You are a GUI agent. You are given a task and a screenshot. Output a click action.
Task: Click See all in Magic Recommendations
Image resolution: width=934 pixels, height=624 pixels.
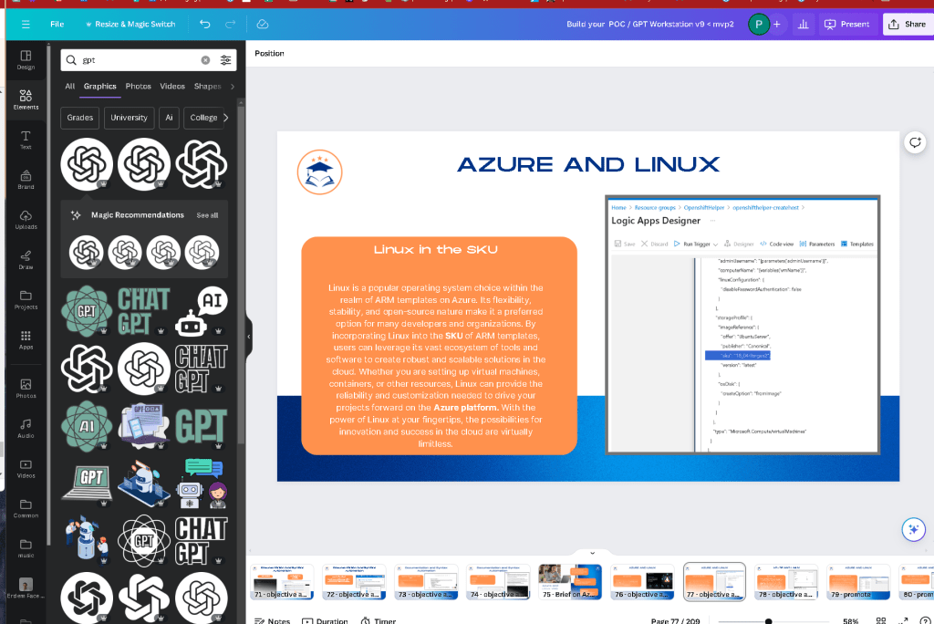(207, 215)
